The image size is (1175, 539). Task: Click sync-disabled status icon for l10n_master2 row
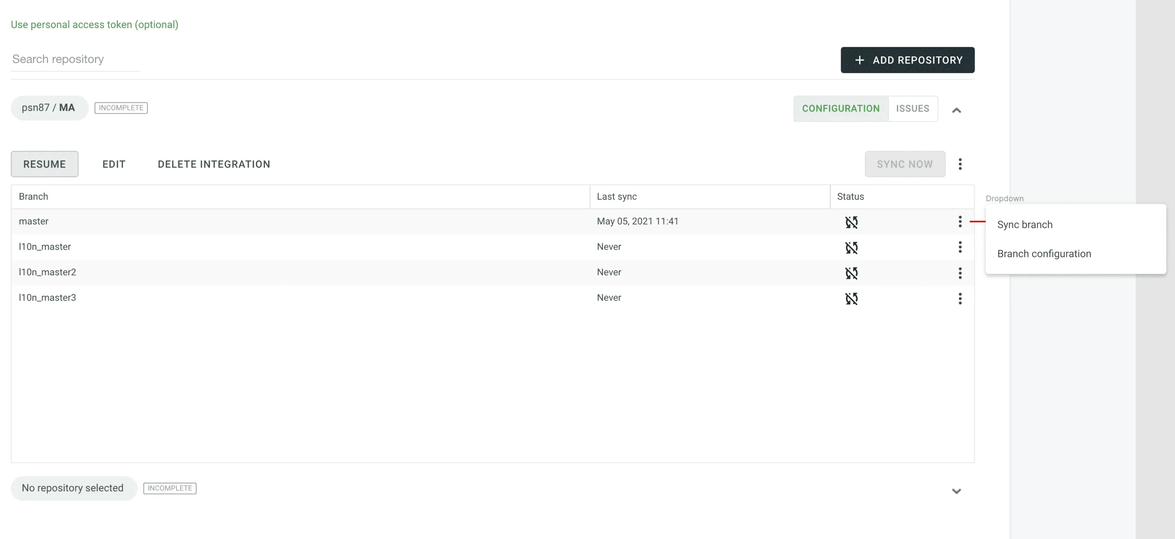[851, 273]
